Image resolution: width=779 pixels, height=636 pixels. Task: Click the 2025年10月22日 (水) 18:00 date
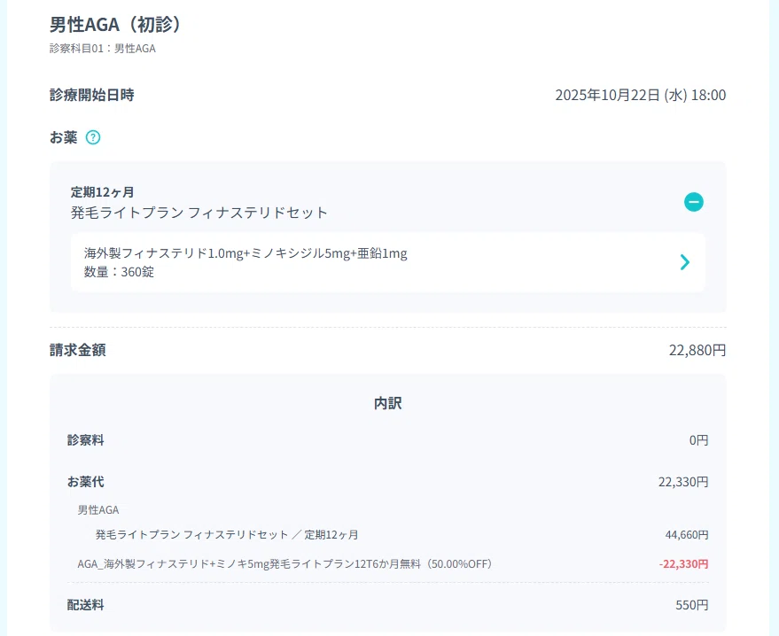(641, 95)
